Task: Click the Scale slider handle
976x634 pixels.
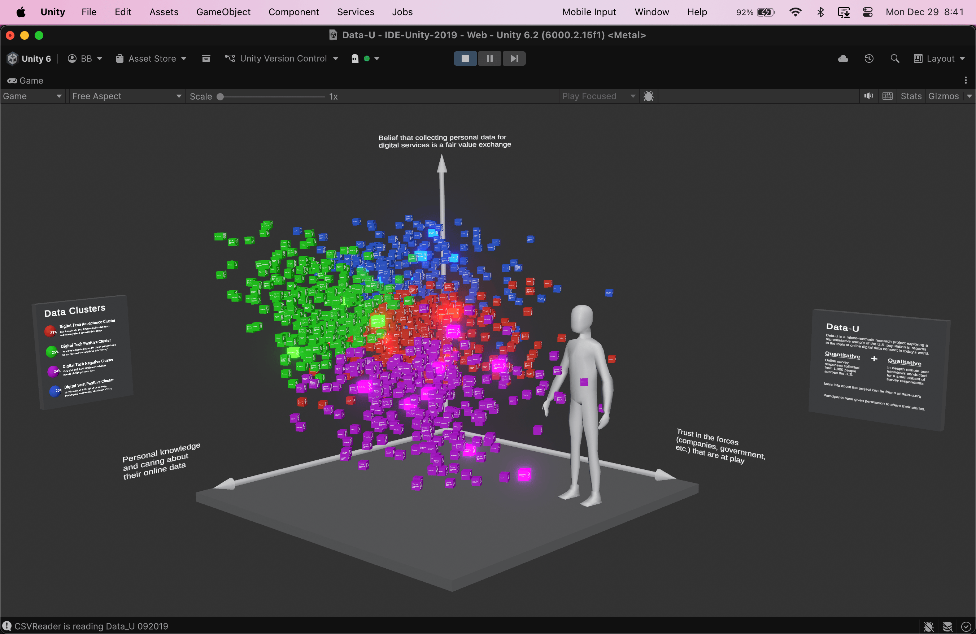Action: click(220, 97)
